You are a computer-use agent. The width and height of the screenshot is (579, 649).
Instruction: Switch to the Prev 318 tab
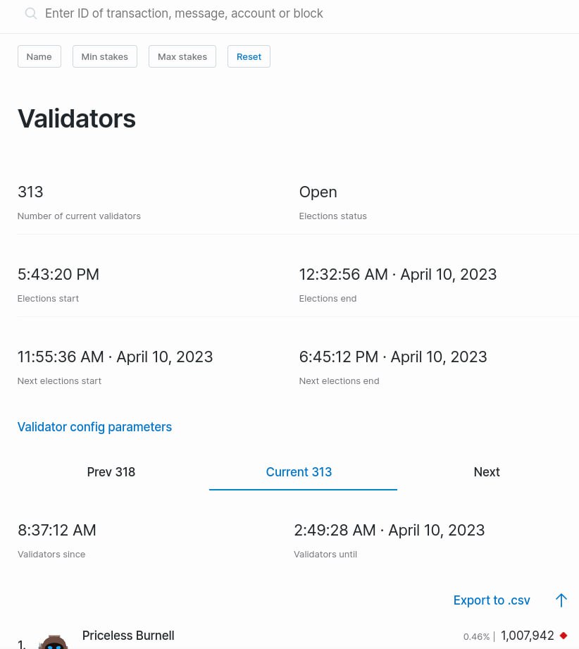[x=111, y=472]
